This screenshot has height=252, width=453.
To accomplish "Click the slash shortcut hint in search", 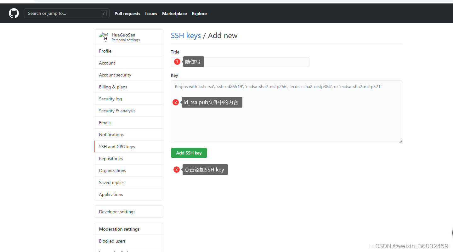I will pyautogui.click(x=104, y=13).
